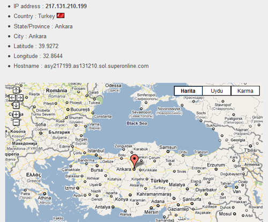Zoom in with the plus button
268x222 pixels.
(16, 115)
